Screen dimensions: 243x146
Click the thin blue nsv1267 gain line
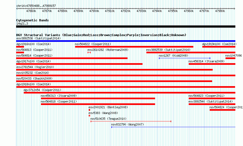(x=185, y=58)
